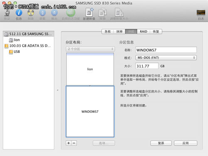Click the Mount toolbar icon
Viewport: 208px width, 156px height.
(42, 13)
